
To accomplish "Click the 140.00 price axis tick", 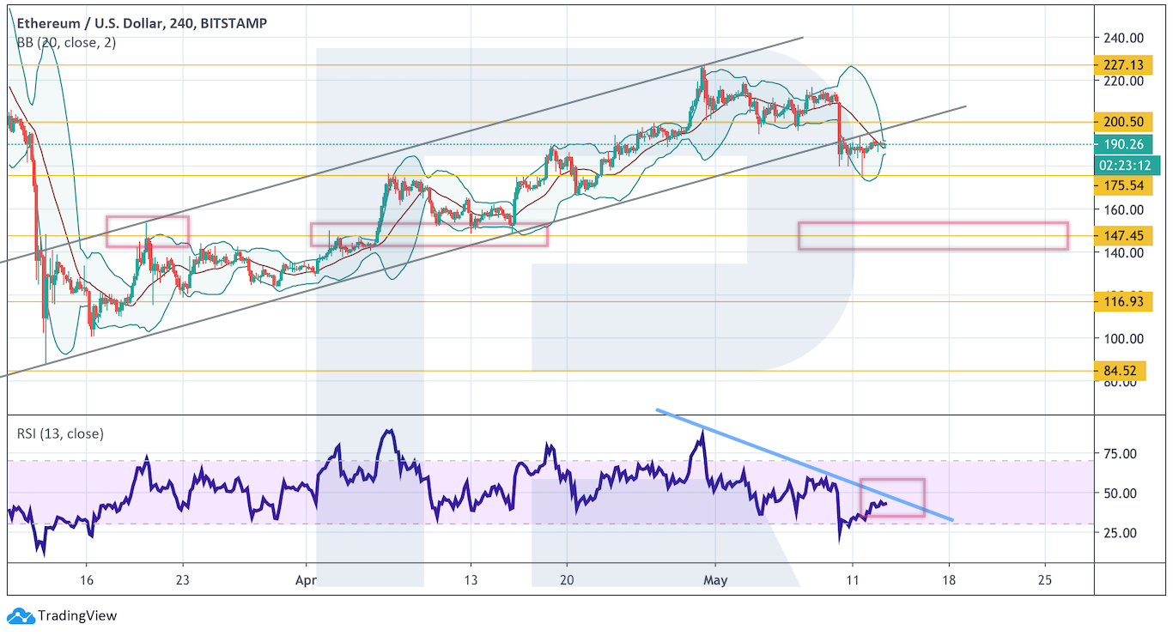I will pos(1125,252).
